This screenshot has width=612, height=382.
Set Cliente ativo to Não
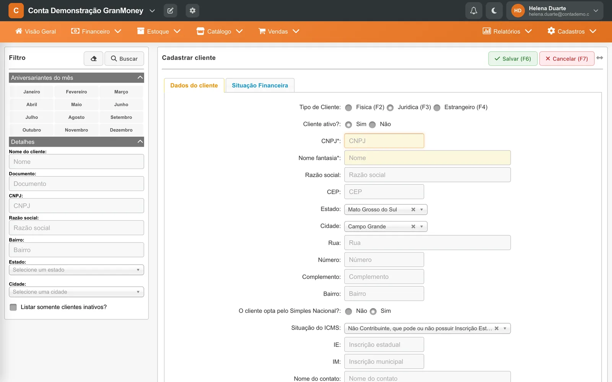(372, 125)
